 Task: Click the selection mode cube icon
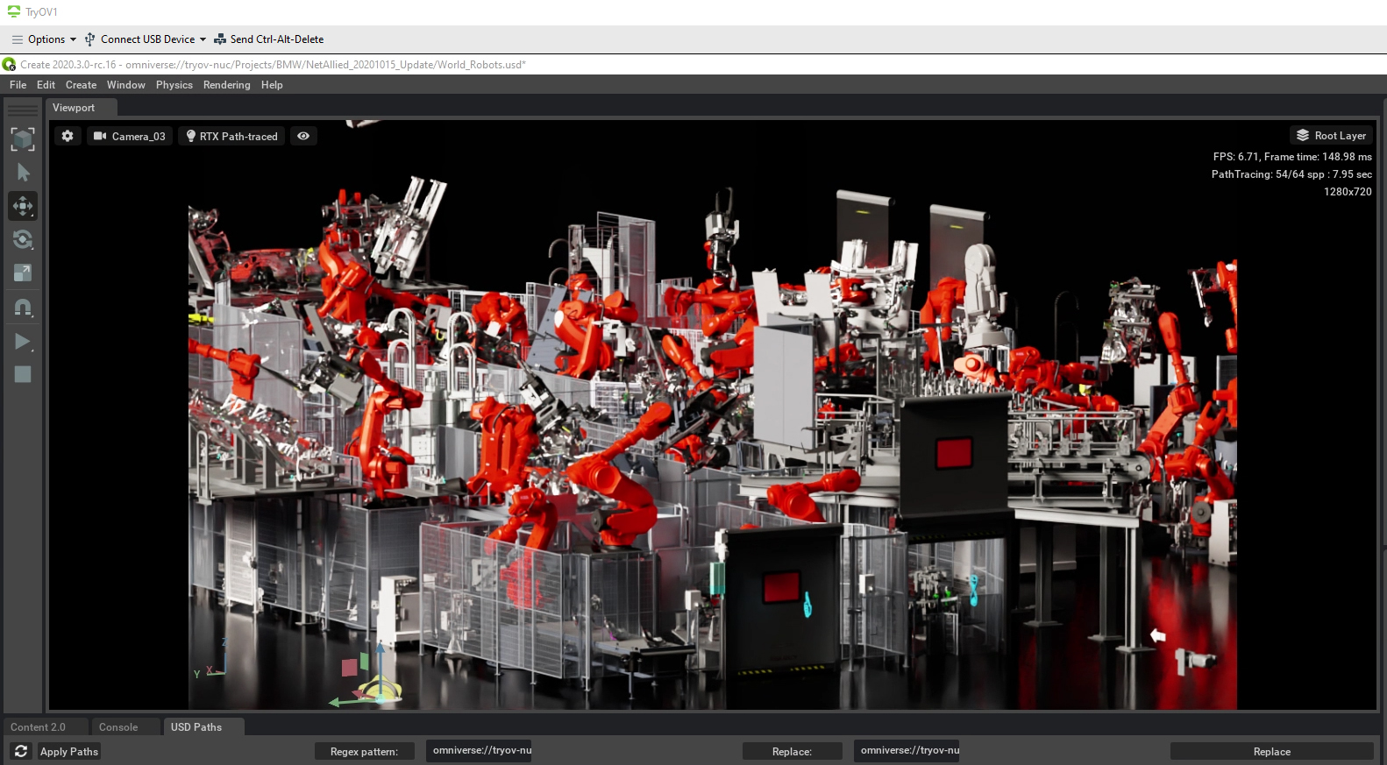(23, 139)
